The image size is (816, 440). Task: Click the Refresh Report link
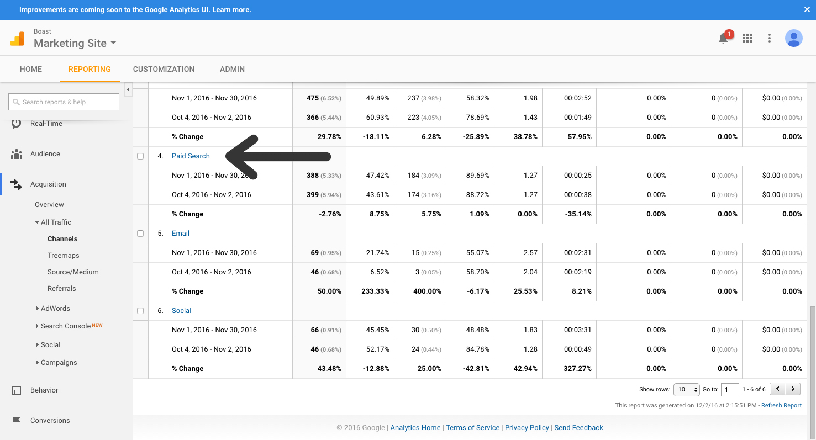click(x=781, y=405)
